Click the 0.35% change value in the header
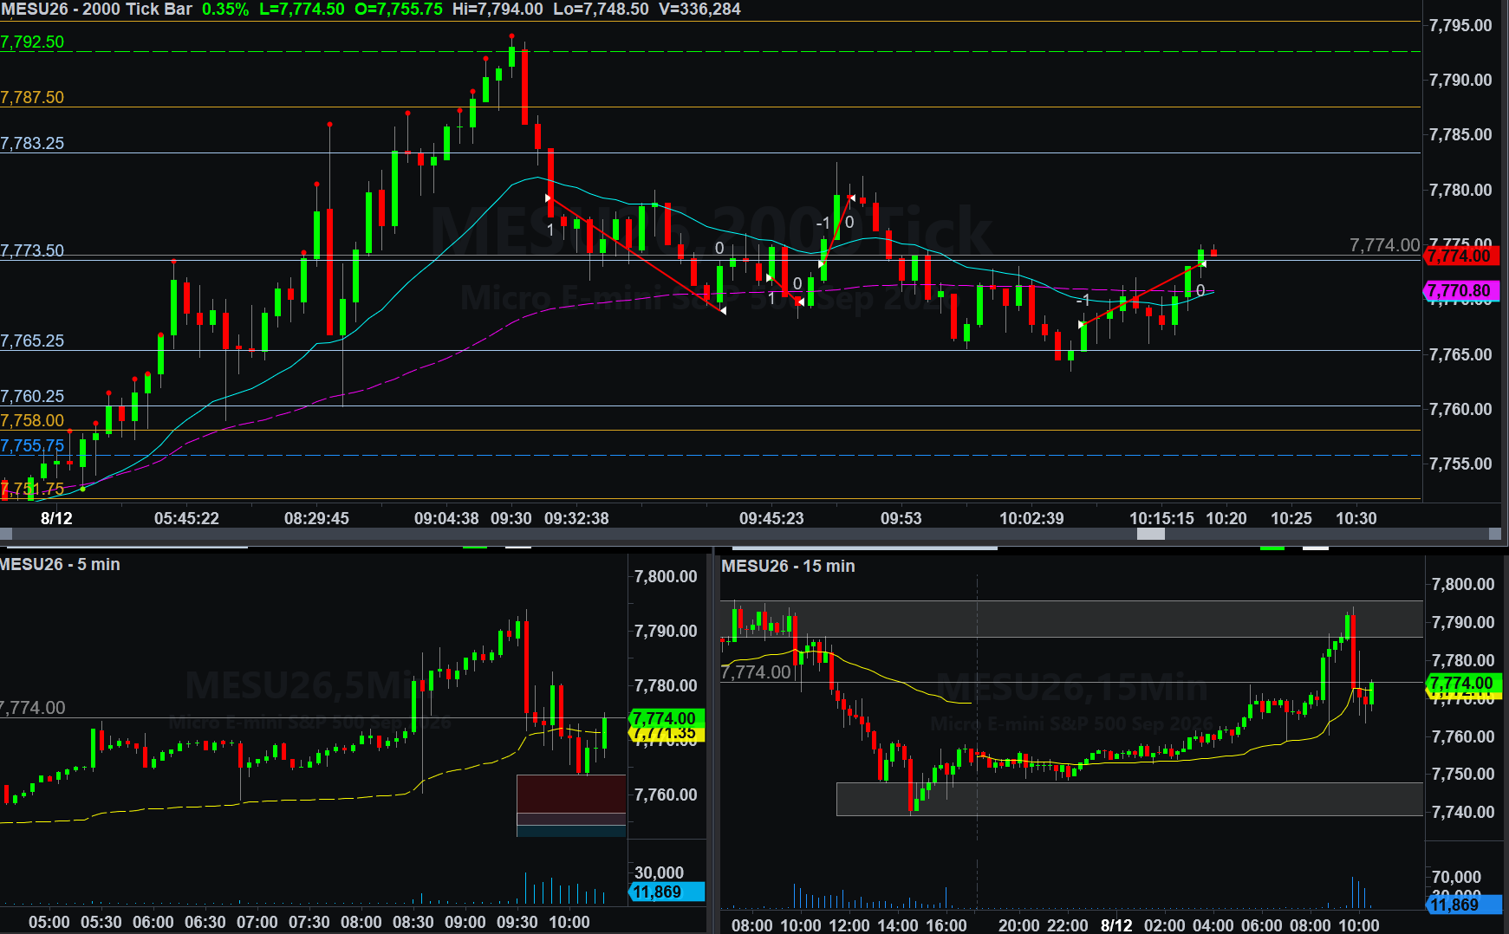1509x934 pixels. coord(225,10)
